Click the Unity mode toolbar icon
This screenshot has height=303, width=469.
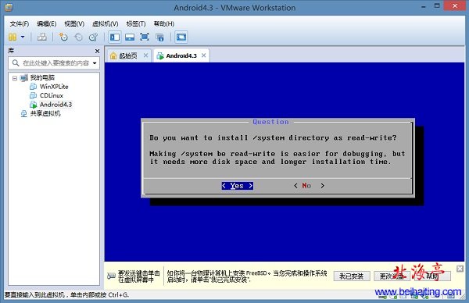coord(159,37)
